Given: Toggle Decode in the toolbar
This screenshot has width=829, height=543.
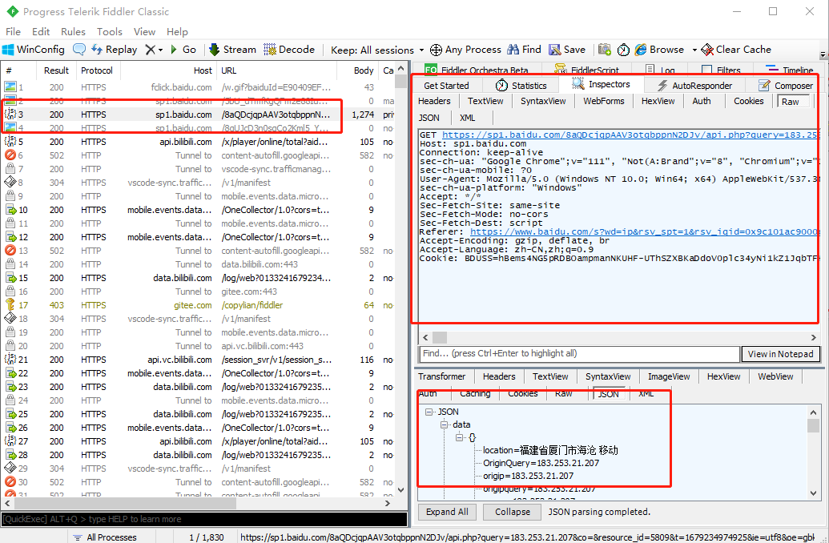Looking at the screenshot, I should tap(289, 50).
